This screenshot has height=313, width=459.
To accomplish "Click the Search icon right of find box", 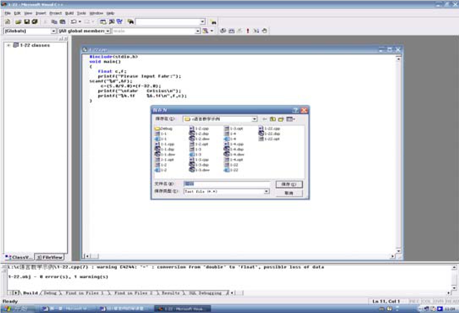I will pyautogui.click(x=213, y=22).
